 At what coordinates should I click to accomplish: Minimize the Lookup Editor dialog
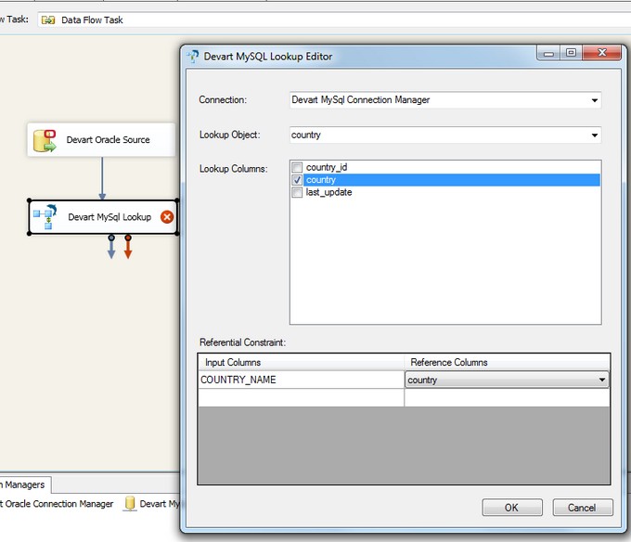[548, 53]
